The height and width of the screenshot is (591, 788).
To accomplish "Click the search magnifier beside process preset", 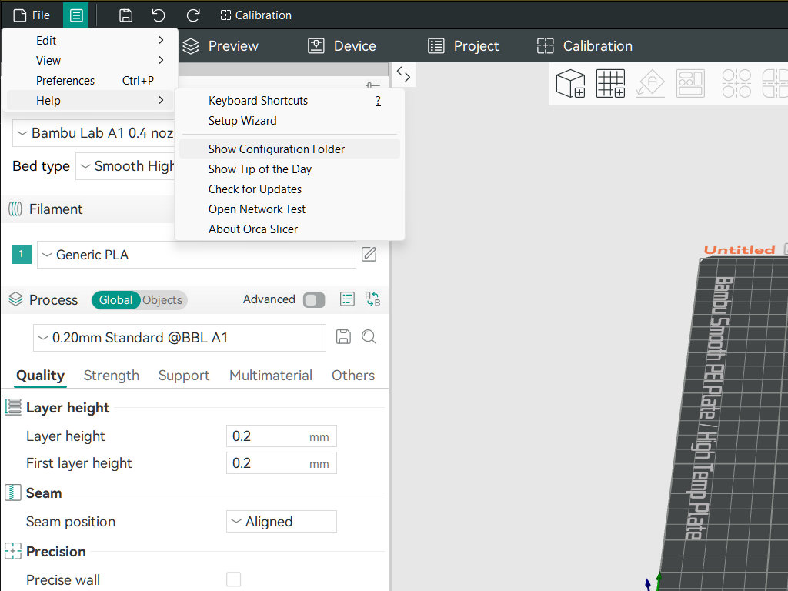I will pos(369,337).
